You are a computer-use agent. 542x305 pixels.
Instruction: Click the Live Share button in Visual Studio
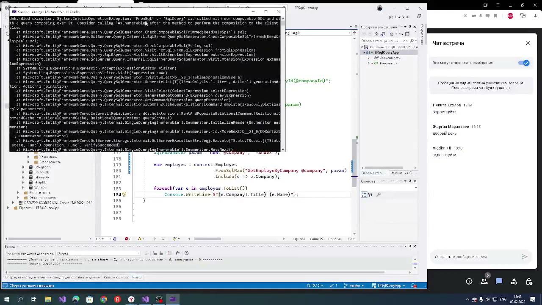(399, 17)
